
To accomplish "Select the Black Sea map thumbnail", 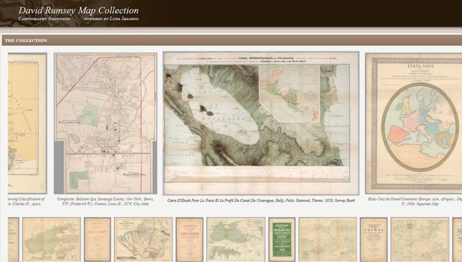I will tap(236, 239).
